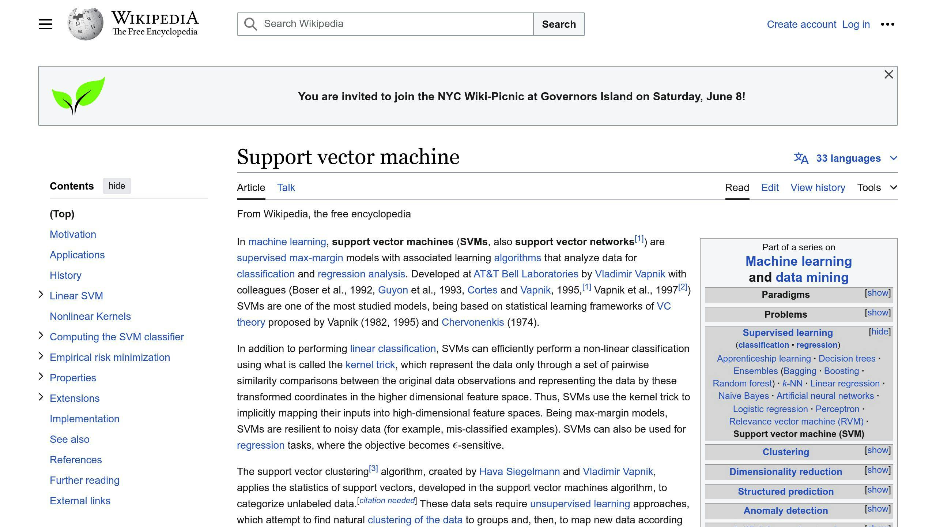This screenshot has width=936, height=527.
Task: Expand the Linear SVM contents entry
Action: coord(41,295)
